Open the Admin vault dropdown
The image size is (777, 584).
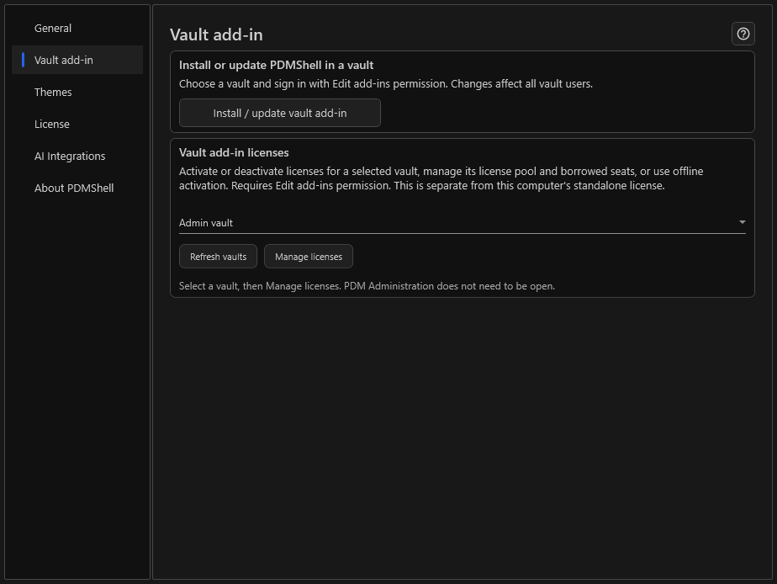462,223
